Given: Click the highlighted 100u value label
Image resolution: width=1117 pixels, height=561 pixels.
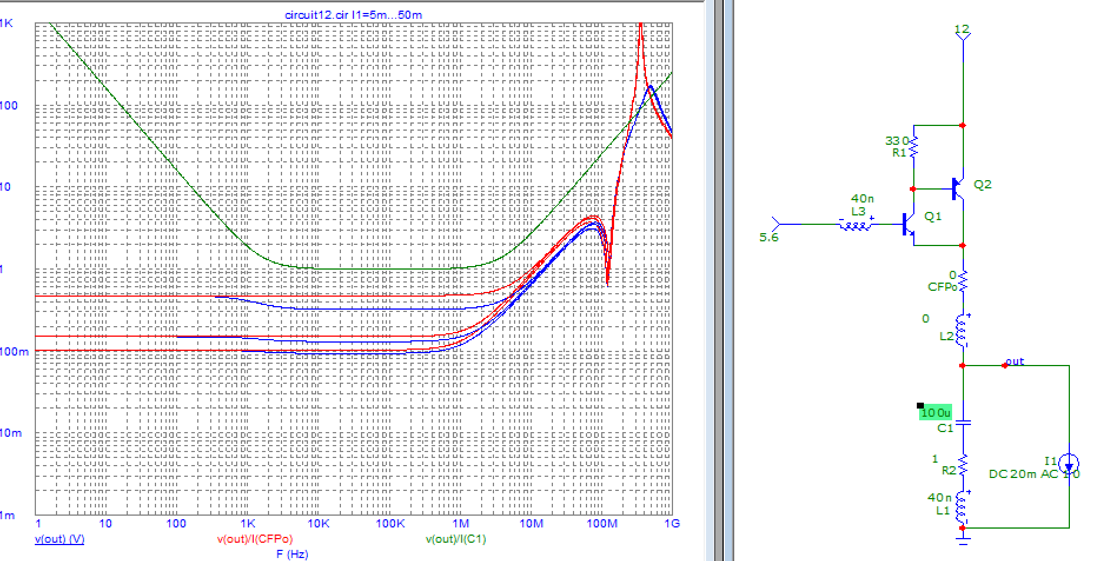Looking at the screenshot, I should coord(935,413).
